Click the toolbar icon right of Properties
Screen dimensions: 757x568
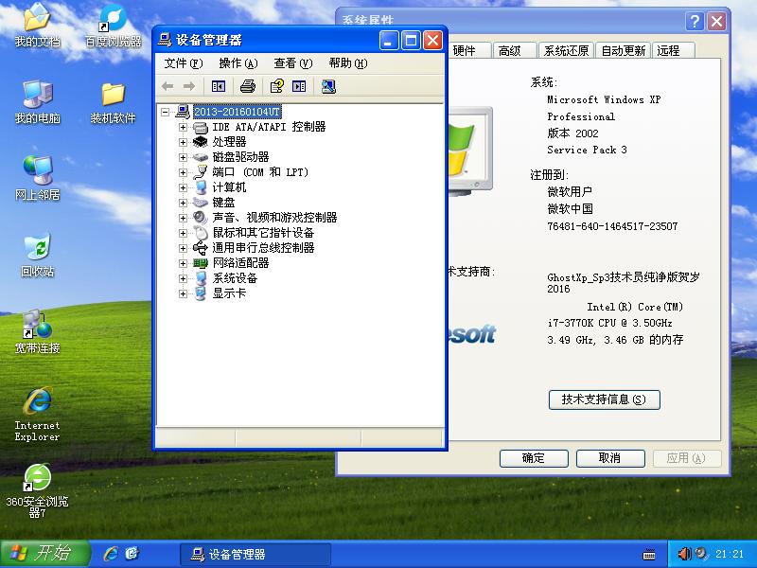(299, 86)
